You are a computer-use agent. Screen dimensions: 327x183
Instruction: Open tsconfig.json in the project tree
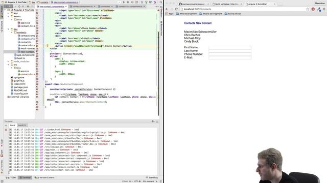(19, 94)
